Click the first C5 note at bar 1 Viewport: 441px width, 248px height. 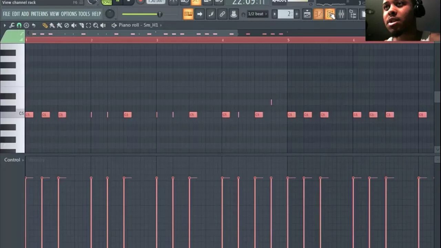point(29,115)
